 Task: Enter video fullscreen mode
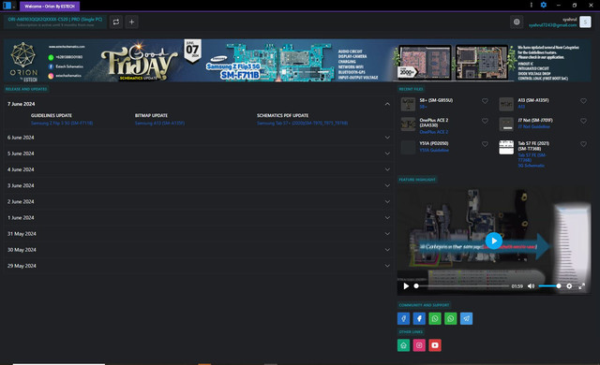[581, 286]
